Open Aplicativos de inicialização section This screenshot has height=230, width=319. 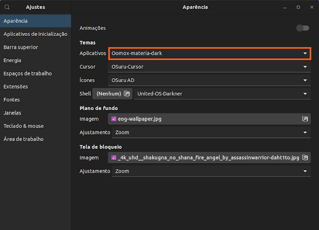pos(35,34)
